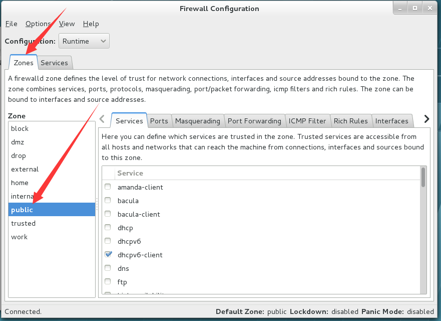The width and height of the screenshot is (441, 321).
Task: Close the Firewall Configuration window
Action: [x=430, y=8]
